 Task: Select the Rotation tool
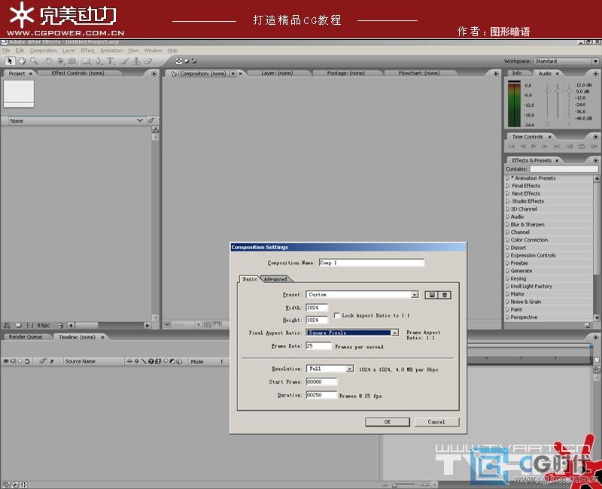coord(48,61)
